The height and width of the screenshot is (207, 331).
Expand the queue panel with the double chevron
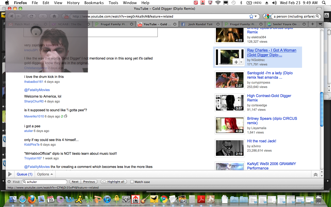tap(315, 175)
